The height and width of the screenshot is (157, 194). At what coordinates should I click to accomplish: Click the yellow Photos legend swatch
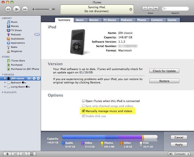tap(102, 143)
